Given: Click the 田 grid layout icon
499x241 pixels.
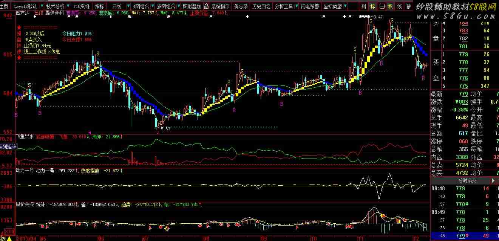Looking at the screenshot, I should [x=382, y=6].
